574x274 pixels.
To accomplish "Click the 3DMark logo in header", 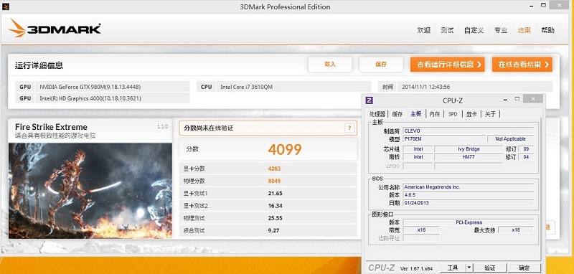I will pyautogui.click(x=55, y=29).
